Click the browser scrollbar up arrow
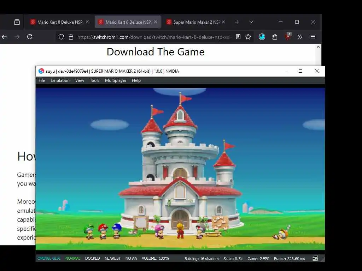 click(319, 47)
